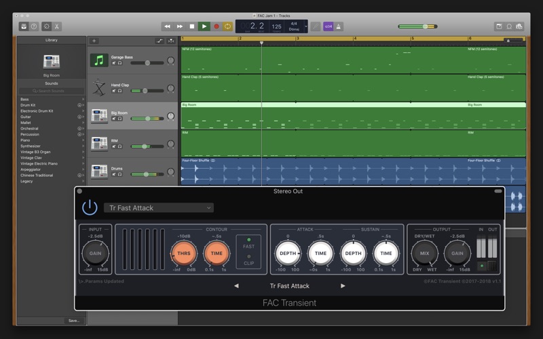Screen dimensions: 543x339
Task: Turn the Hand Clap pan knob
Action: tap(171, 88)
